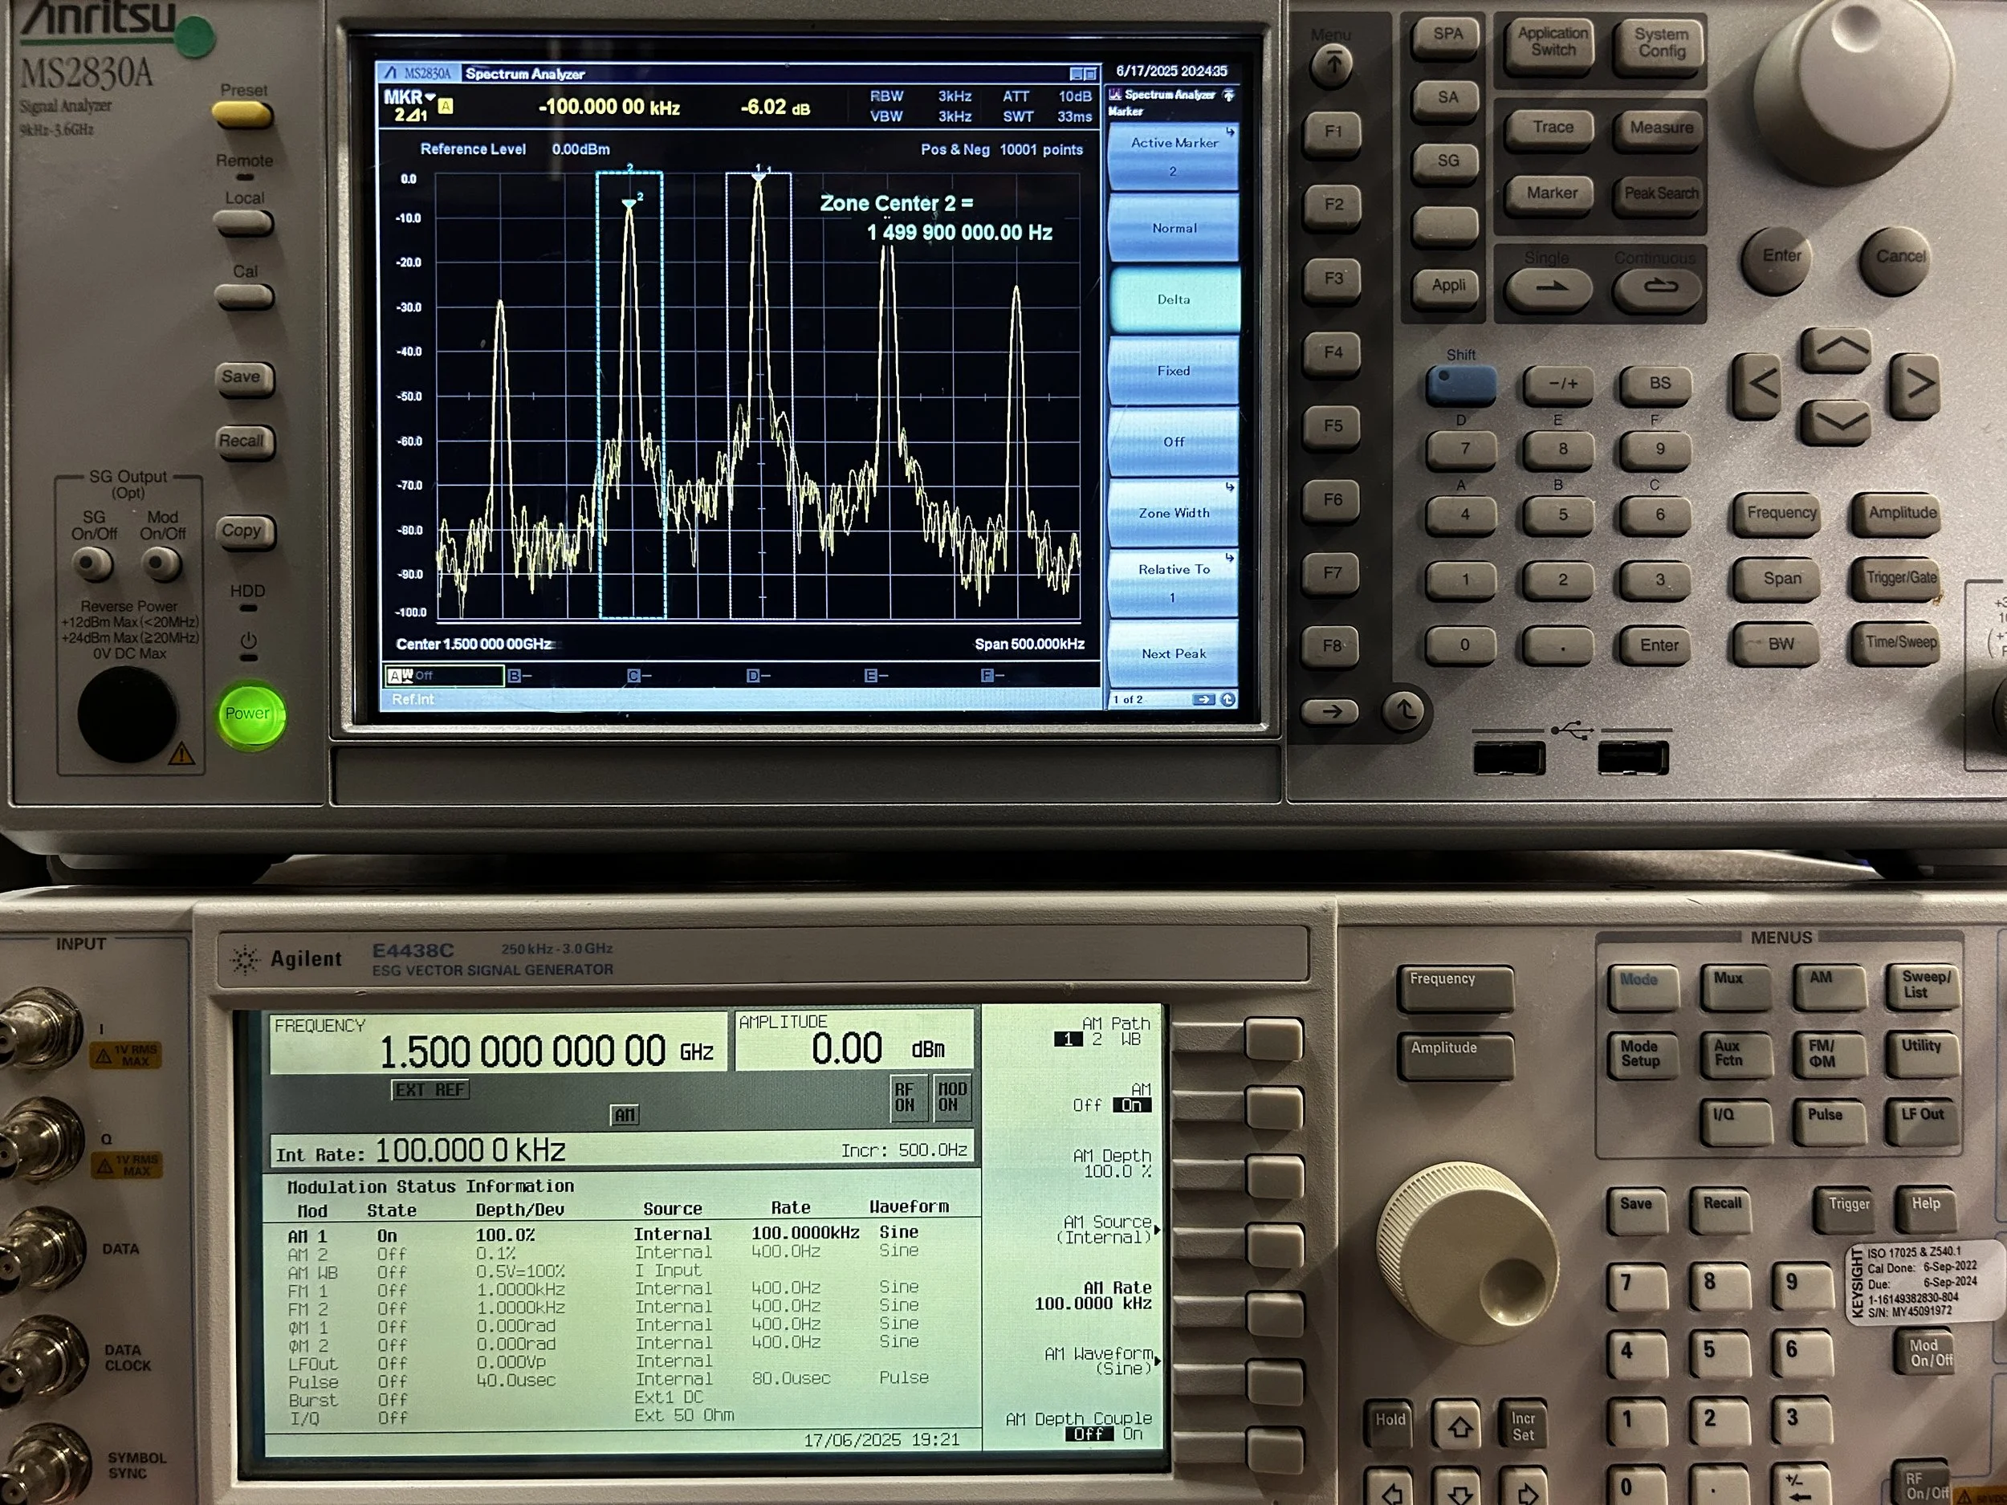Select the Int Rate 100.000 0 kHz field
Screen dimensions: 2007x1505
621,1150
